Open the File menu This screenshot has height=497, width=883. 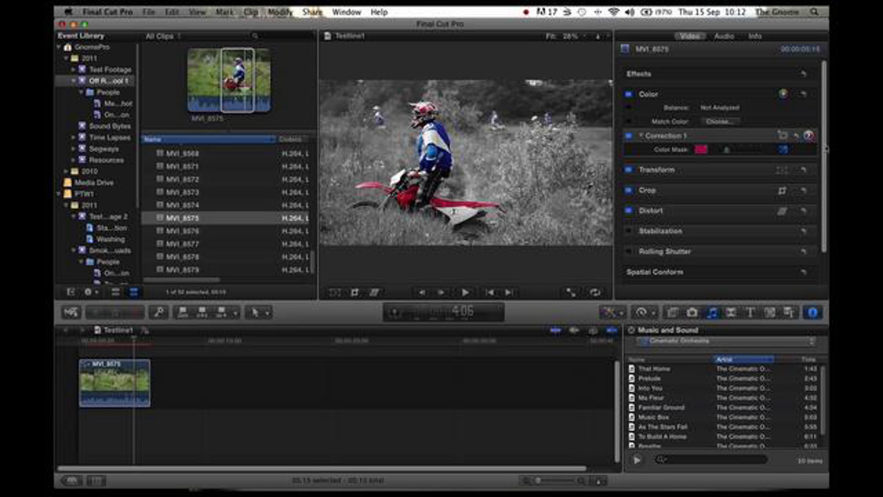(149, 12)
